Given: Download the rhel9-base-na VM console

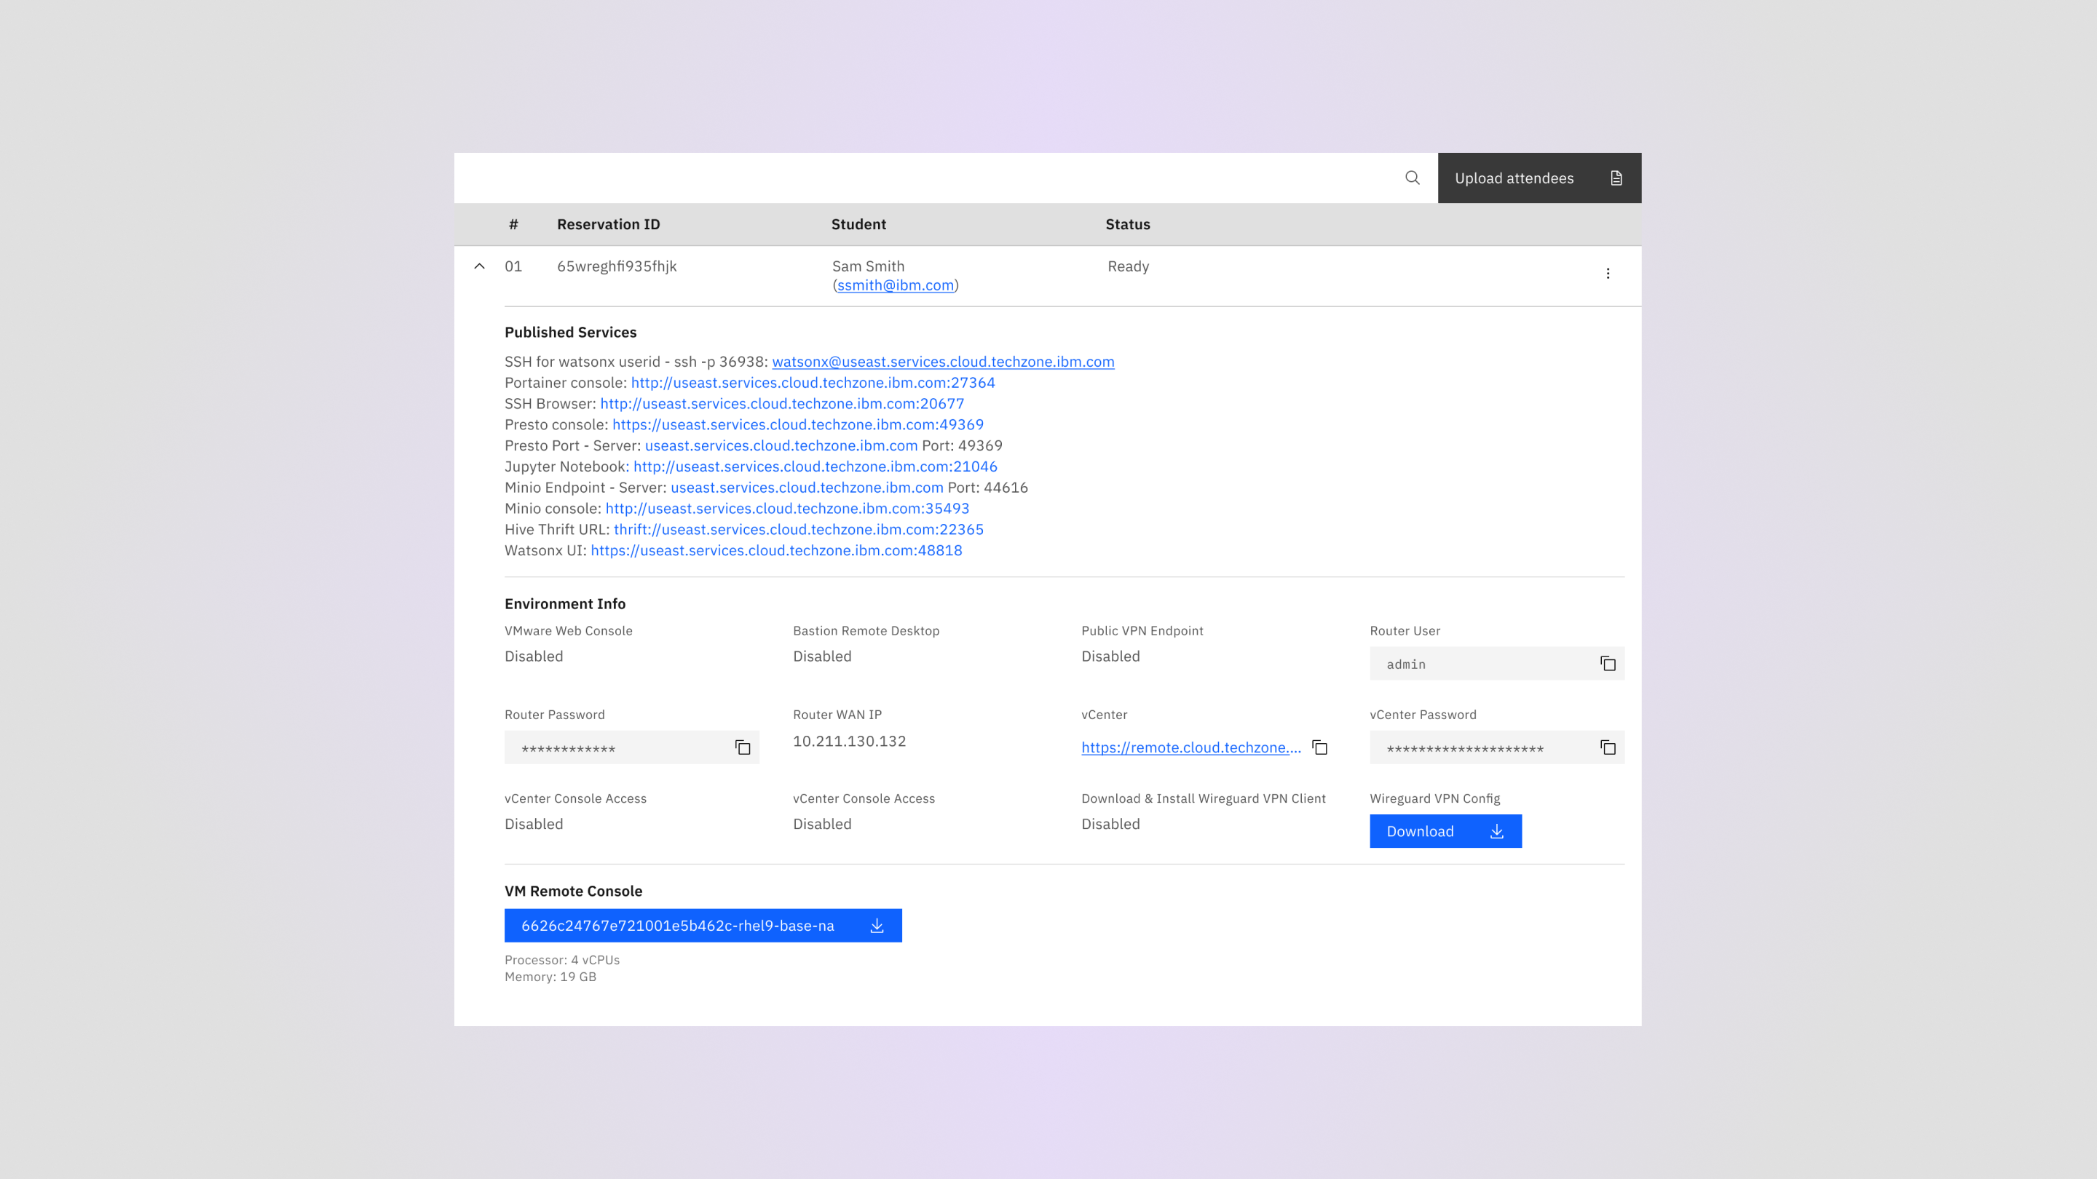Looking at the screenshot, I should (x=703, y=925).
